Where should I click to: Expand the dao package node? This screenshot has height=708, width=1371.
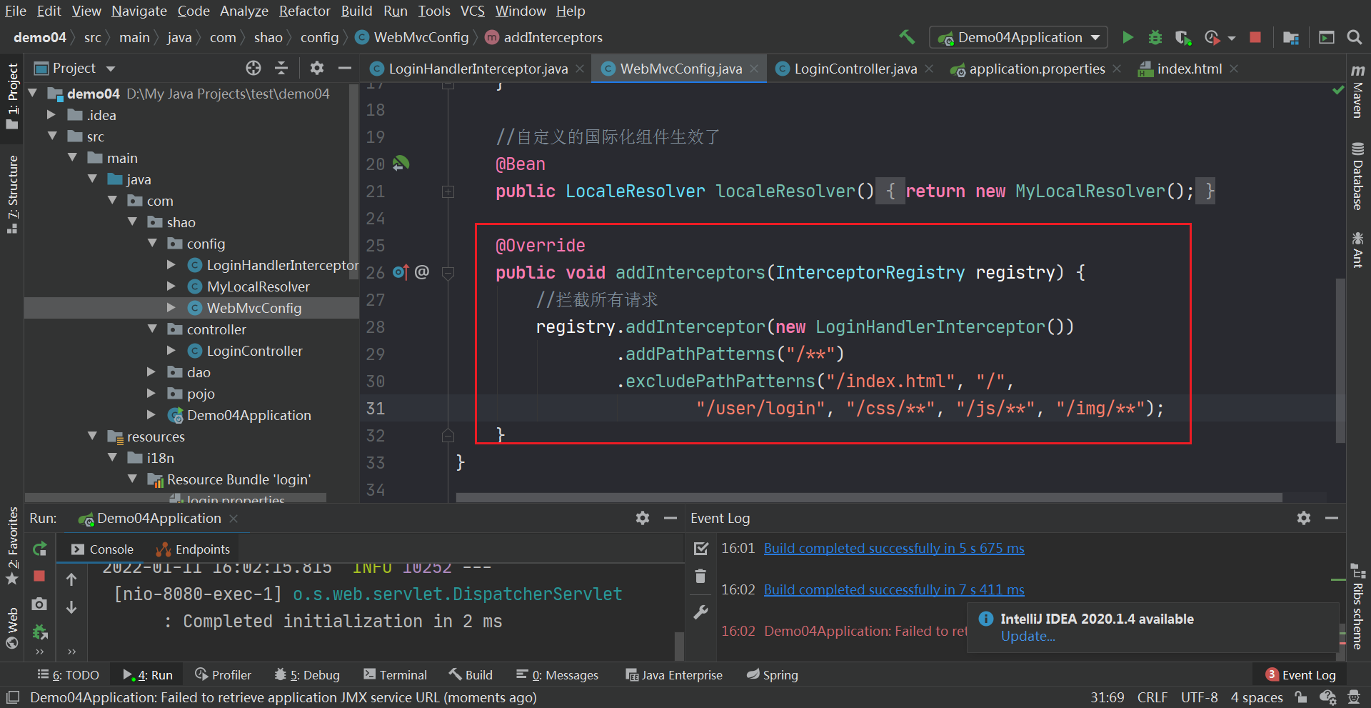pos(151,372)
